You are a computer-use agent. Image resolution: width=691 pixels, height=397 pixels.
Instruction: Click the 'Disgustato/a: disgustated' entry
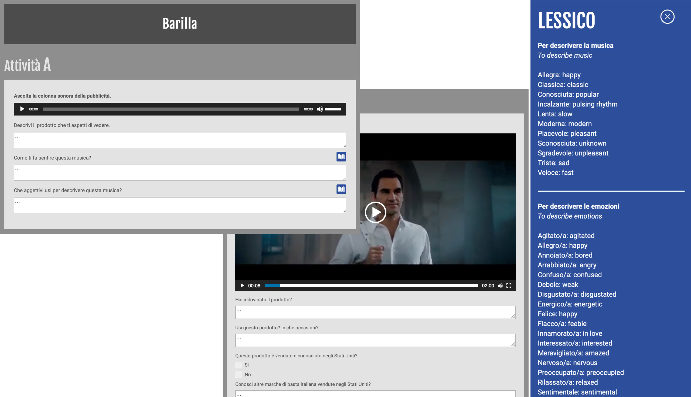577,294
